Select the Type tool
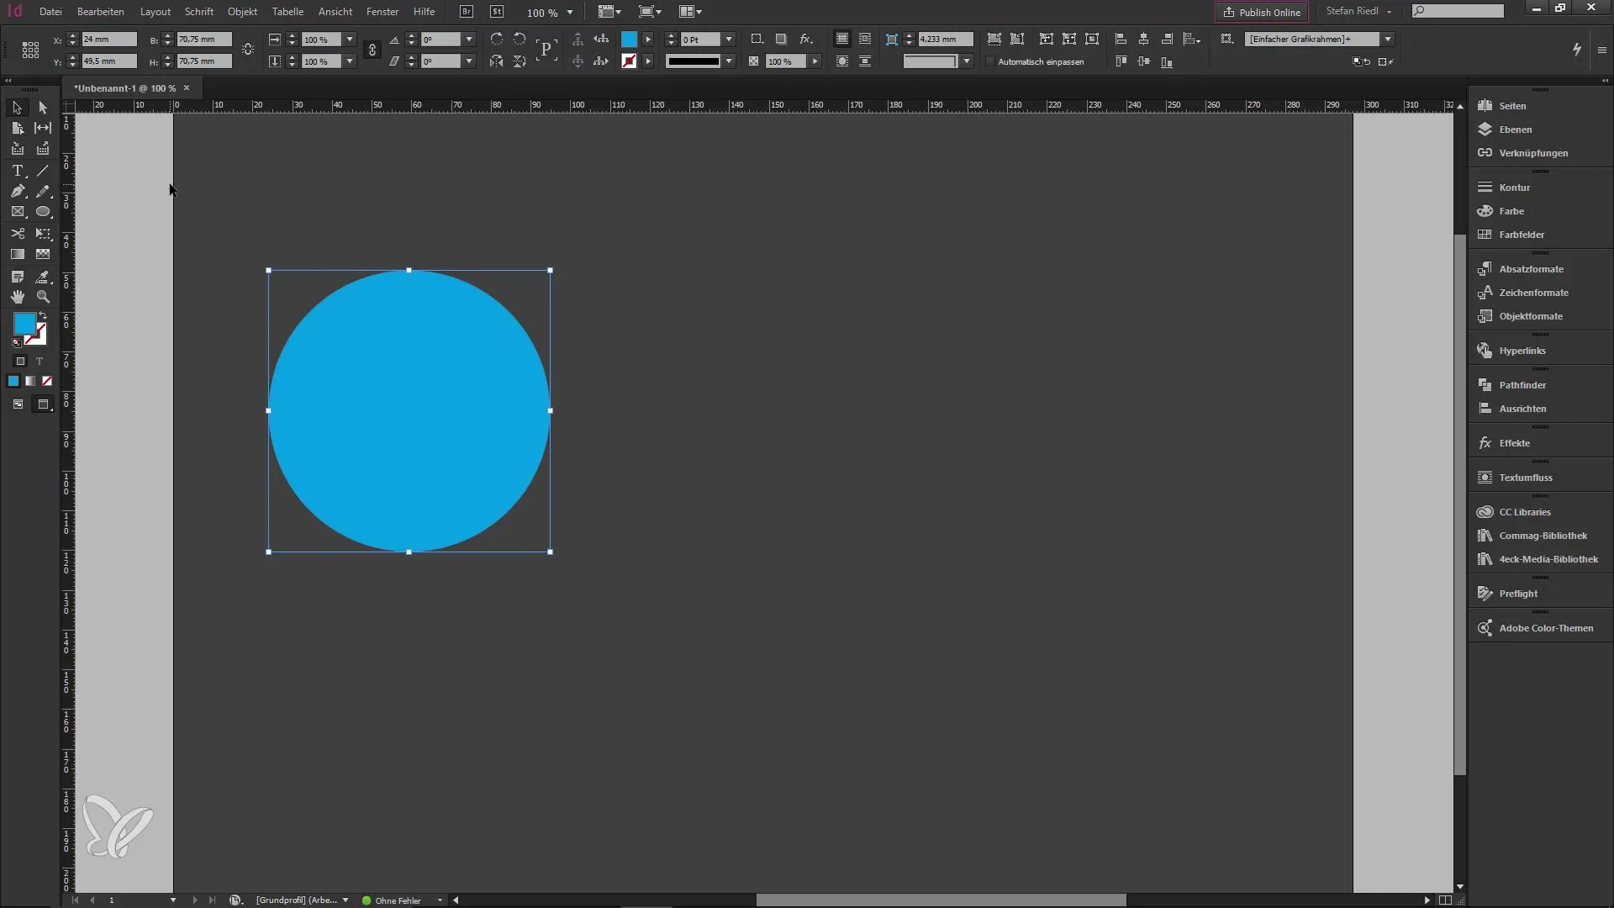This screenshot has height=908, width=1614. pos(17,171)
